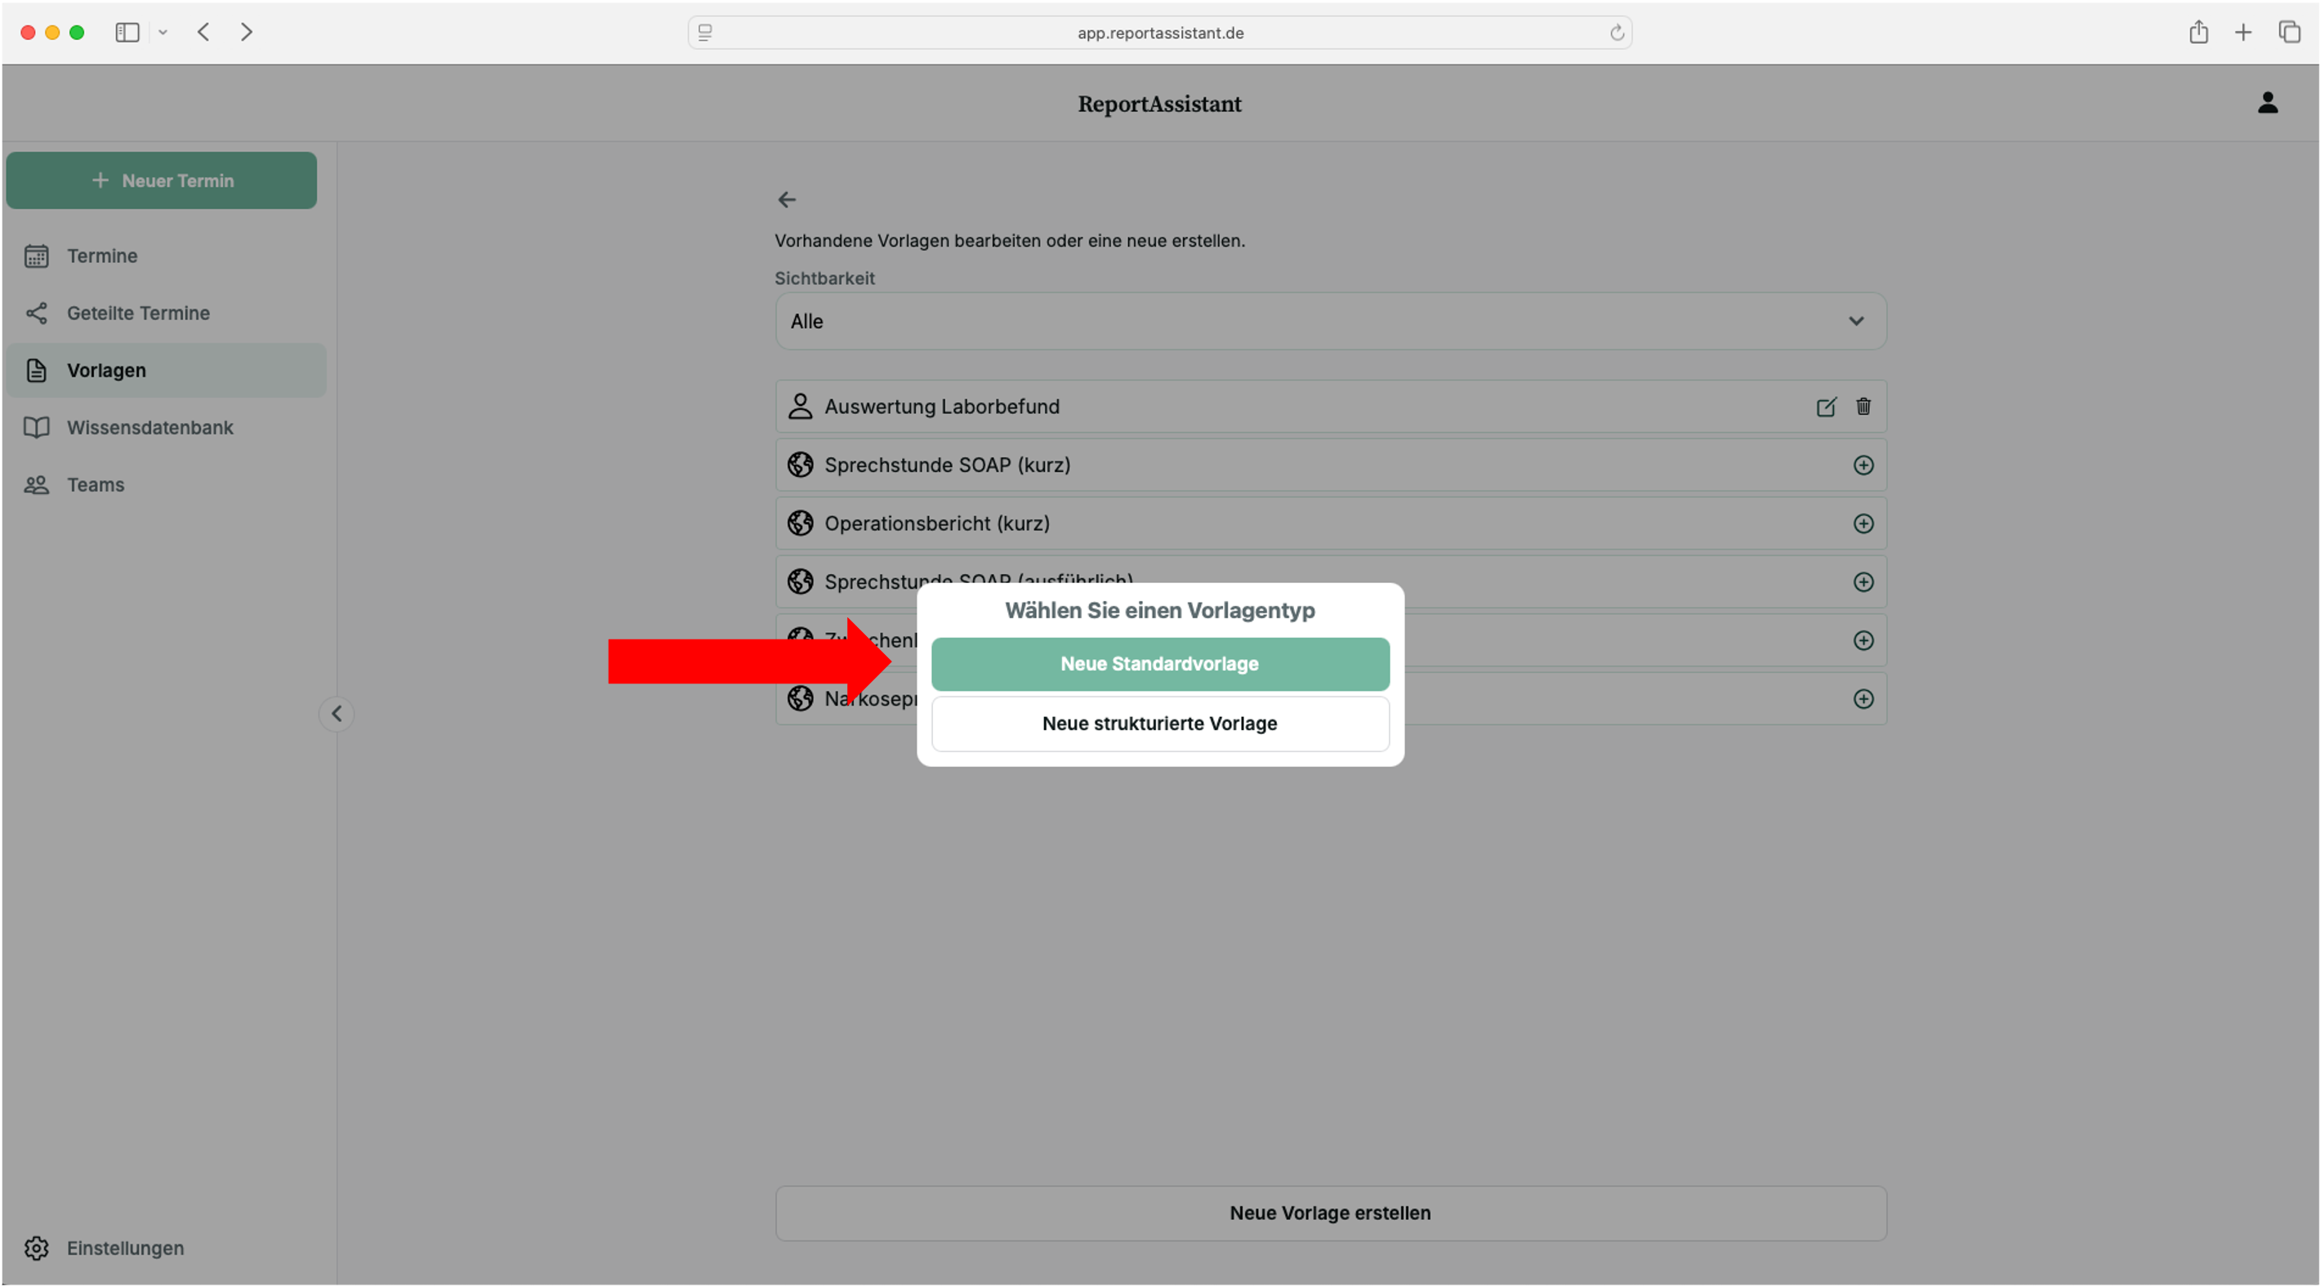This screenshot has height=1287, width=2321.
Task: Click the document icon beside Vorlagen
Action: point(36,370)
